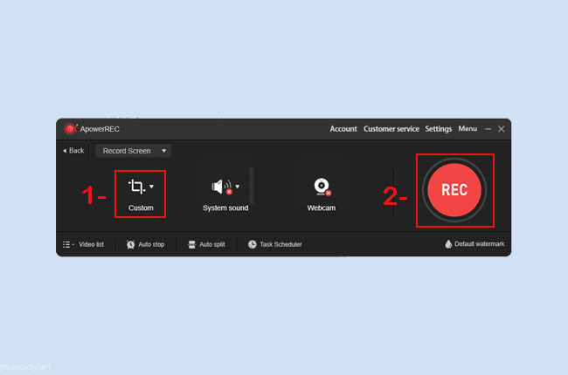
Task: Open the Video list icon
Action: point(68,244)
